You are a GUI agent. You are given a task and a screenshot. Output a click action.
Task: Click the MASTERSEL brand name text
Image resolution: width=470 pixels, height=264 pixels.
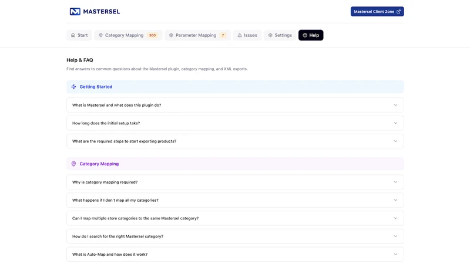click(101, 11)
